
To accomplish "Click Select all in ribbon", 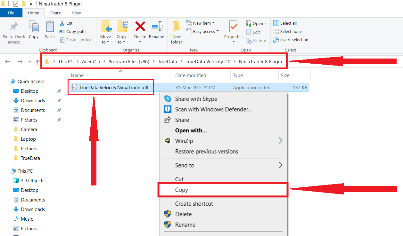I will click(285, 23).
